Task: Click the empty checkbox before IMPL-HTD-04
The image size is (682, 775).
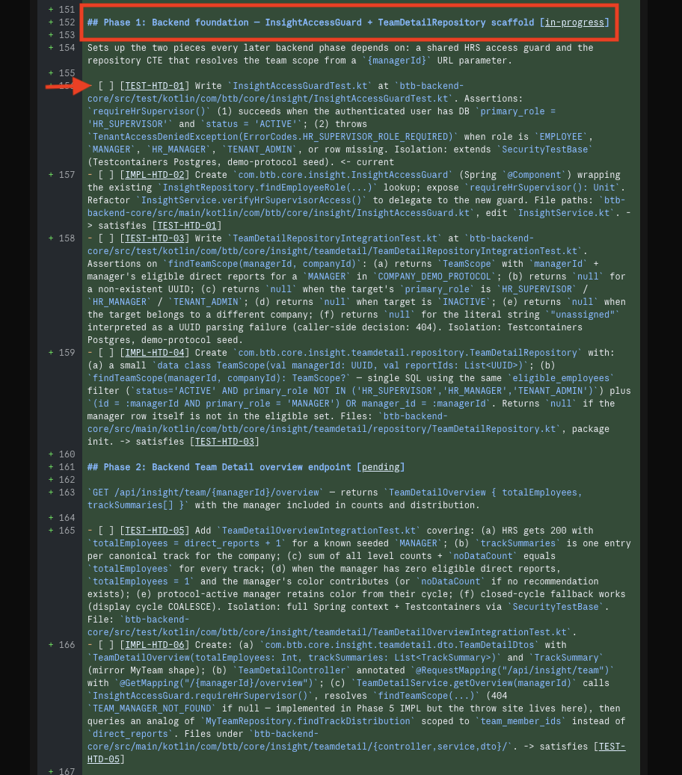Action: tap(106, 353)
